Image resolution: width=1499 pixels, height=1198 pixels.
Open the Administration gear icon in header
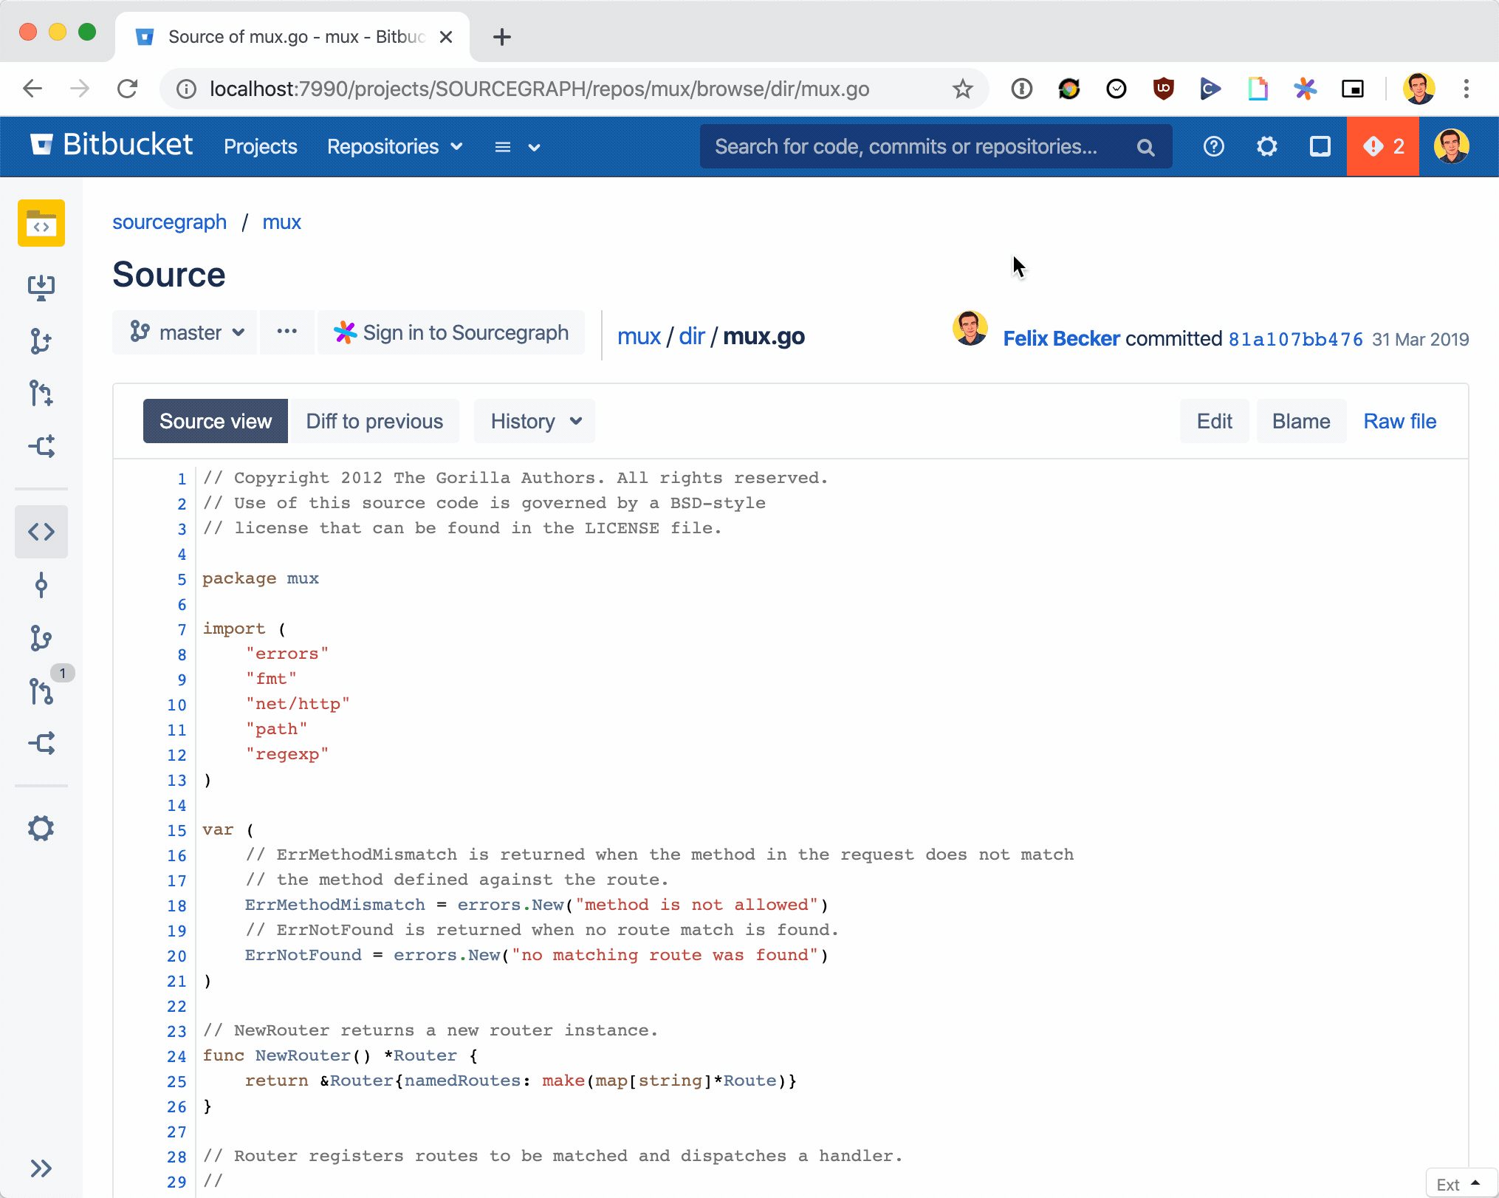(x=1267, y=146)
